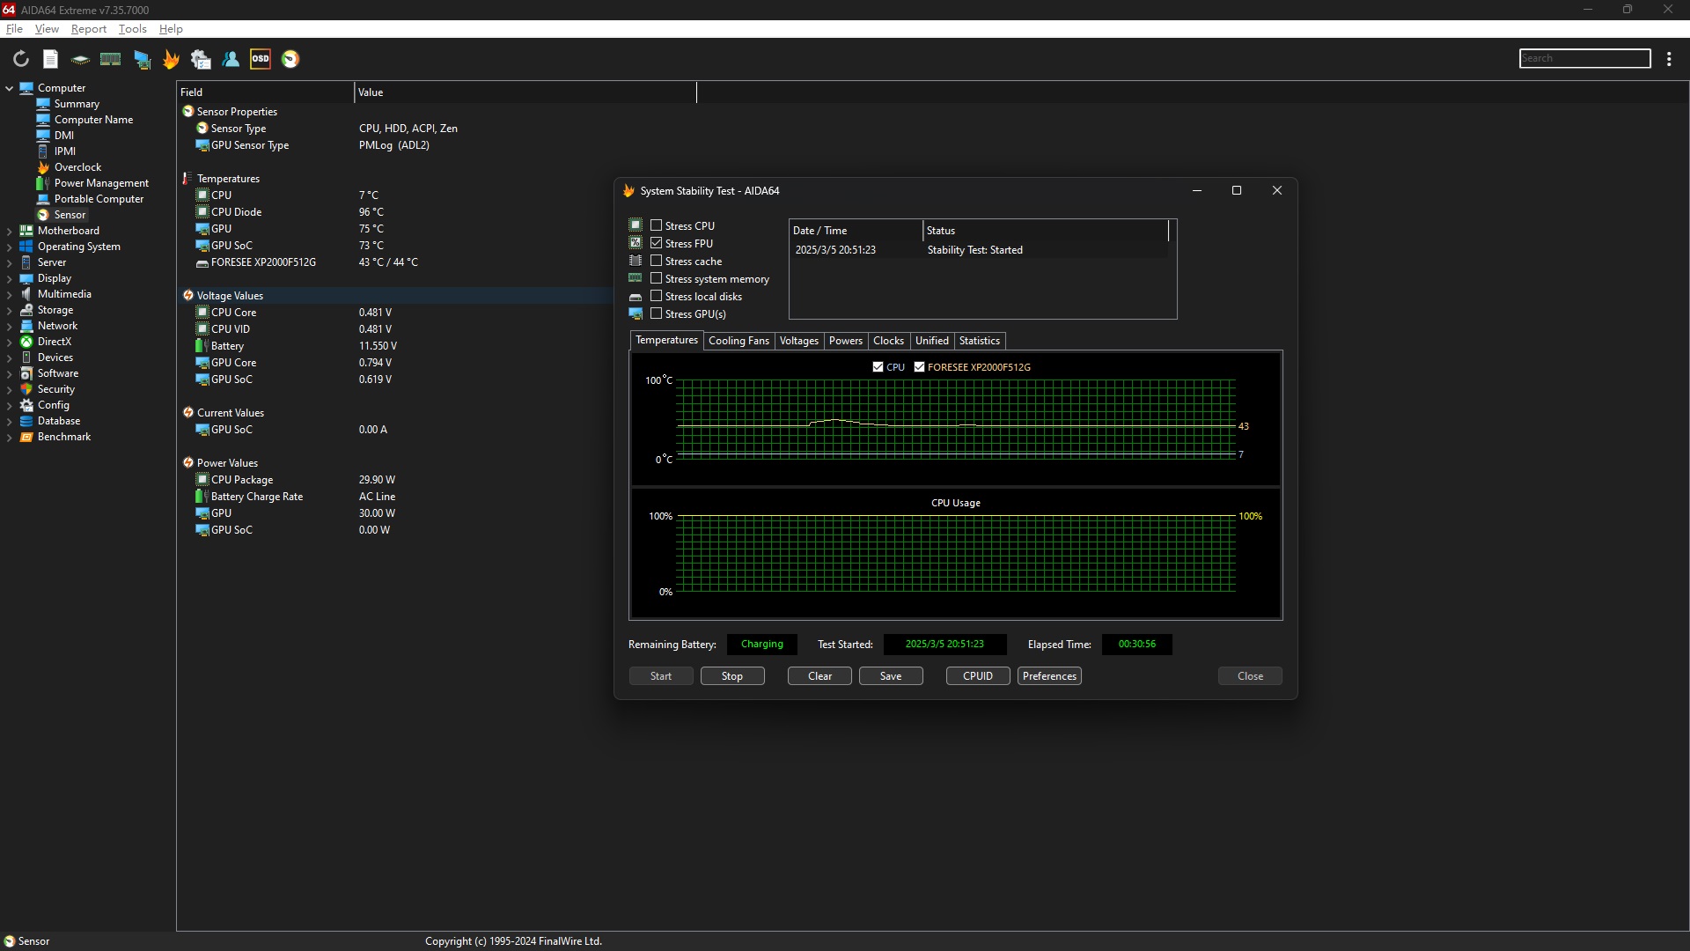The image size is (1690, 951).
Task: Toggle CPU graph line checkbox
Action: 878,367
